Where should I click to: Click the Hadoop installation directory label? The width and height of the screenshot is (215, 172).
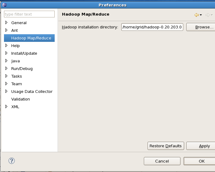pos(90,27)
